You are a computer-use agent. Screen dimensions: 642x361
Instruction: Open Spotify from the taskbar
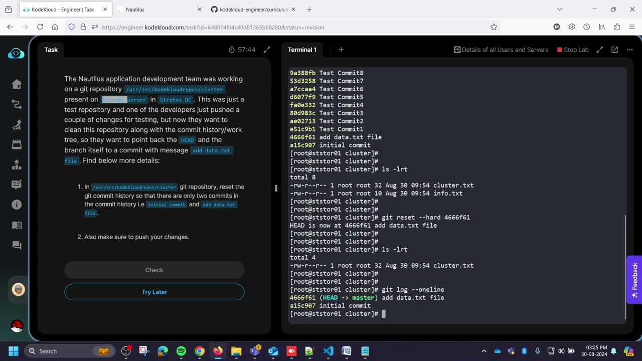(x=181, y=351)
